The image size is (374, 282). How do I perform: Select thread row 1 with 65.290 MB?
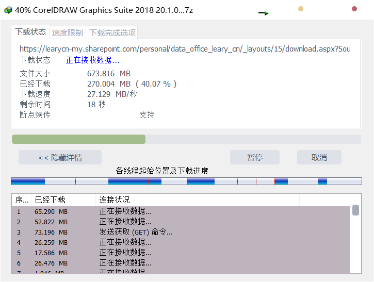181,211
